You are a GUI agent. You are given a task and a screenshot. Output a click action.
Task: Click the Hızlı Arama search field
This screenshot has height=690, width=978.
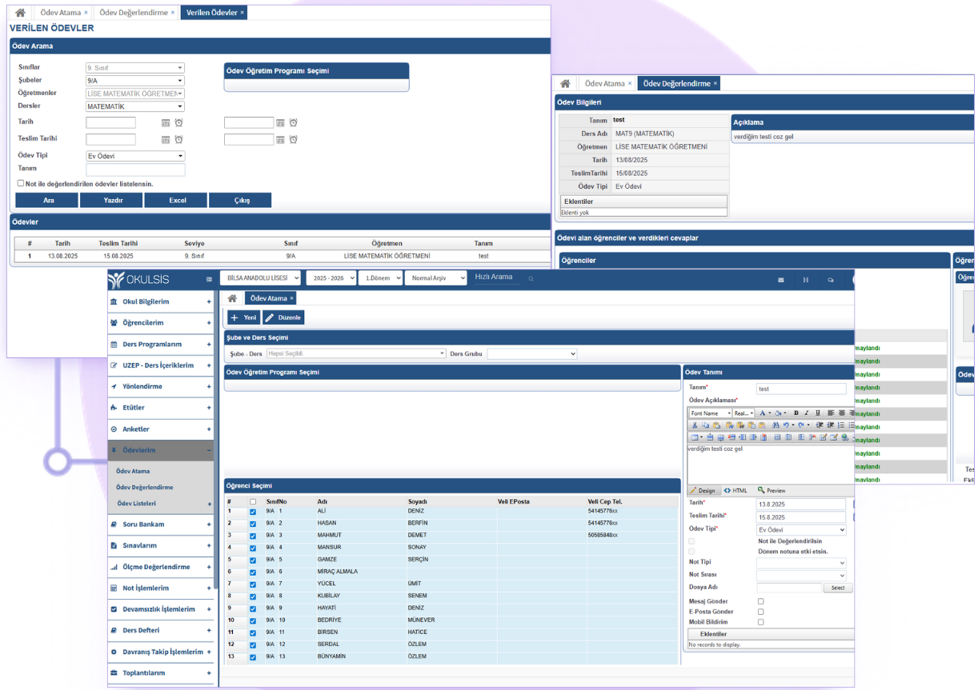click(x=496, y=277)
